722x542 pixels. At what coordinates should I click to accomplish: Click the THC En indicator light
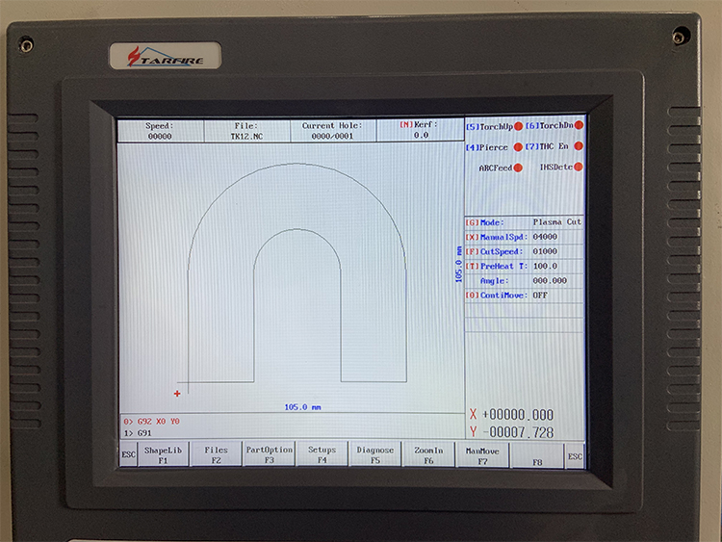(x=579, y=146)
